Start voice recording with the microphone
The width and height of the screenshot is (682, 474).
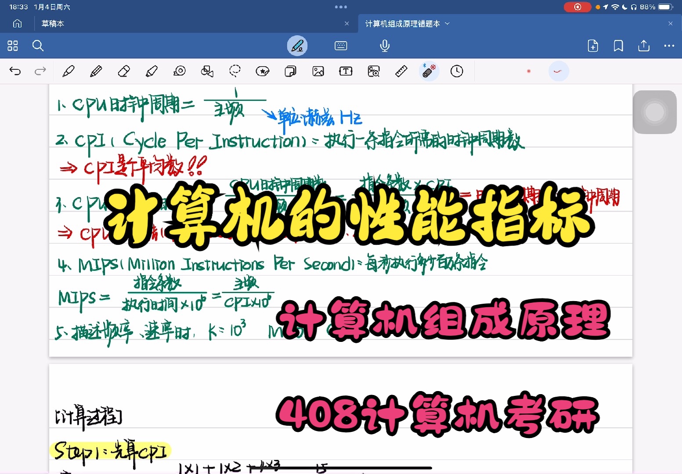[x=384, y=46]
